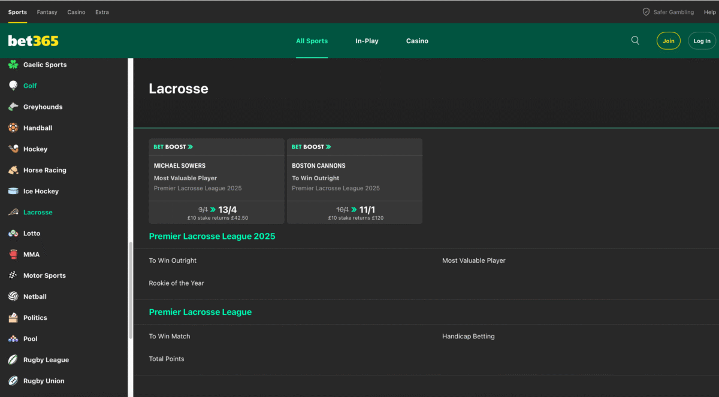Click the Politics ballot box icon
This screenshot has height=397, width=719.
(13, 318)
